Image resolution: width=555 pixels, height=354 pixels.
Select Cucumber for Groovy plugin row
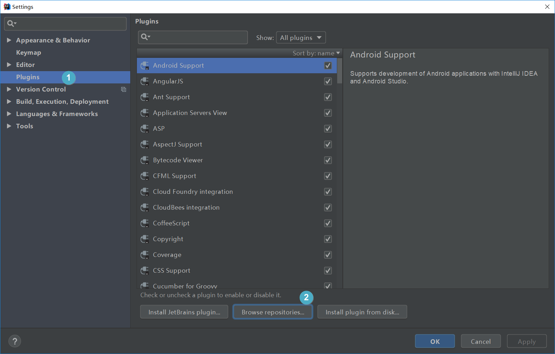[237, 285]
